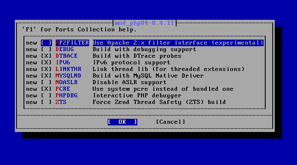Click 'new' label on the ZTS row
The image size is (297, 165).
[31, 102]
